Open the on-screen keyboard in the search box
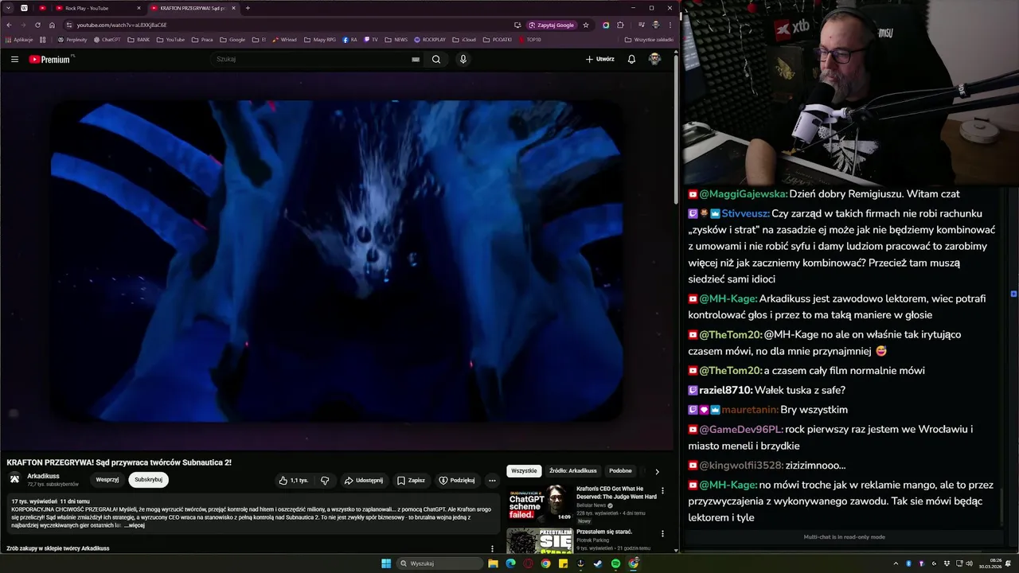 coord(416,59)
